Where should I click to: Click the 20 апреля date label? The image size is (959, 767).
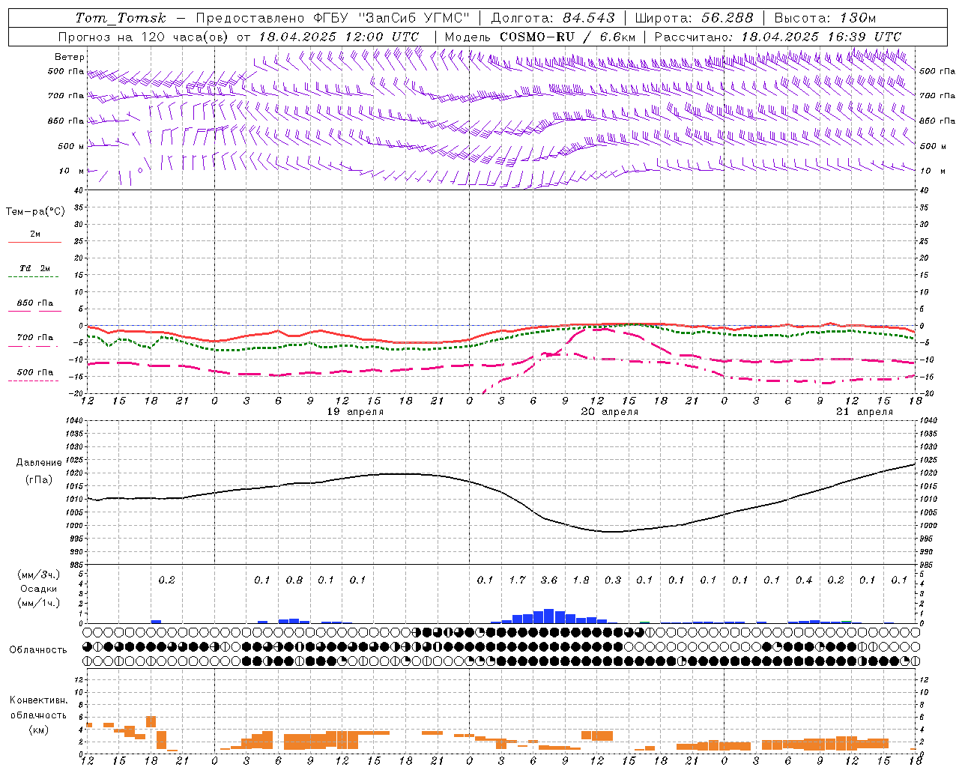pos(610,412)
